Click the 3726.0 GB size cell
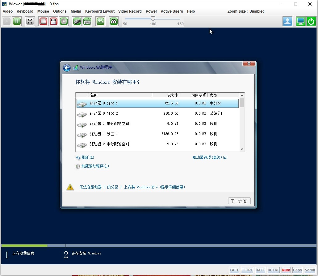Screen dimensions: 318x276 170,134
